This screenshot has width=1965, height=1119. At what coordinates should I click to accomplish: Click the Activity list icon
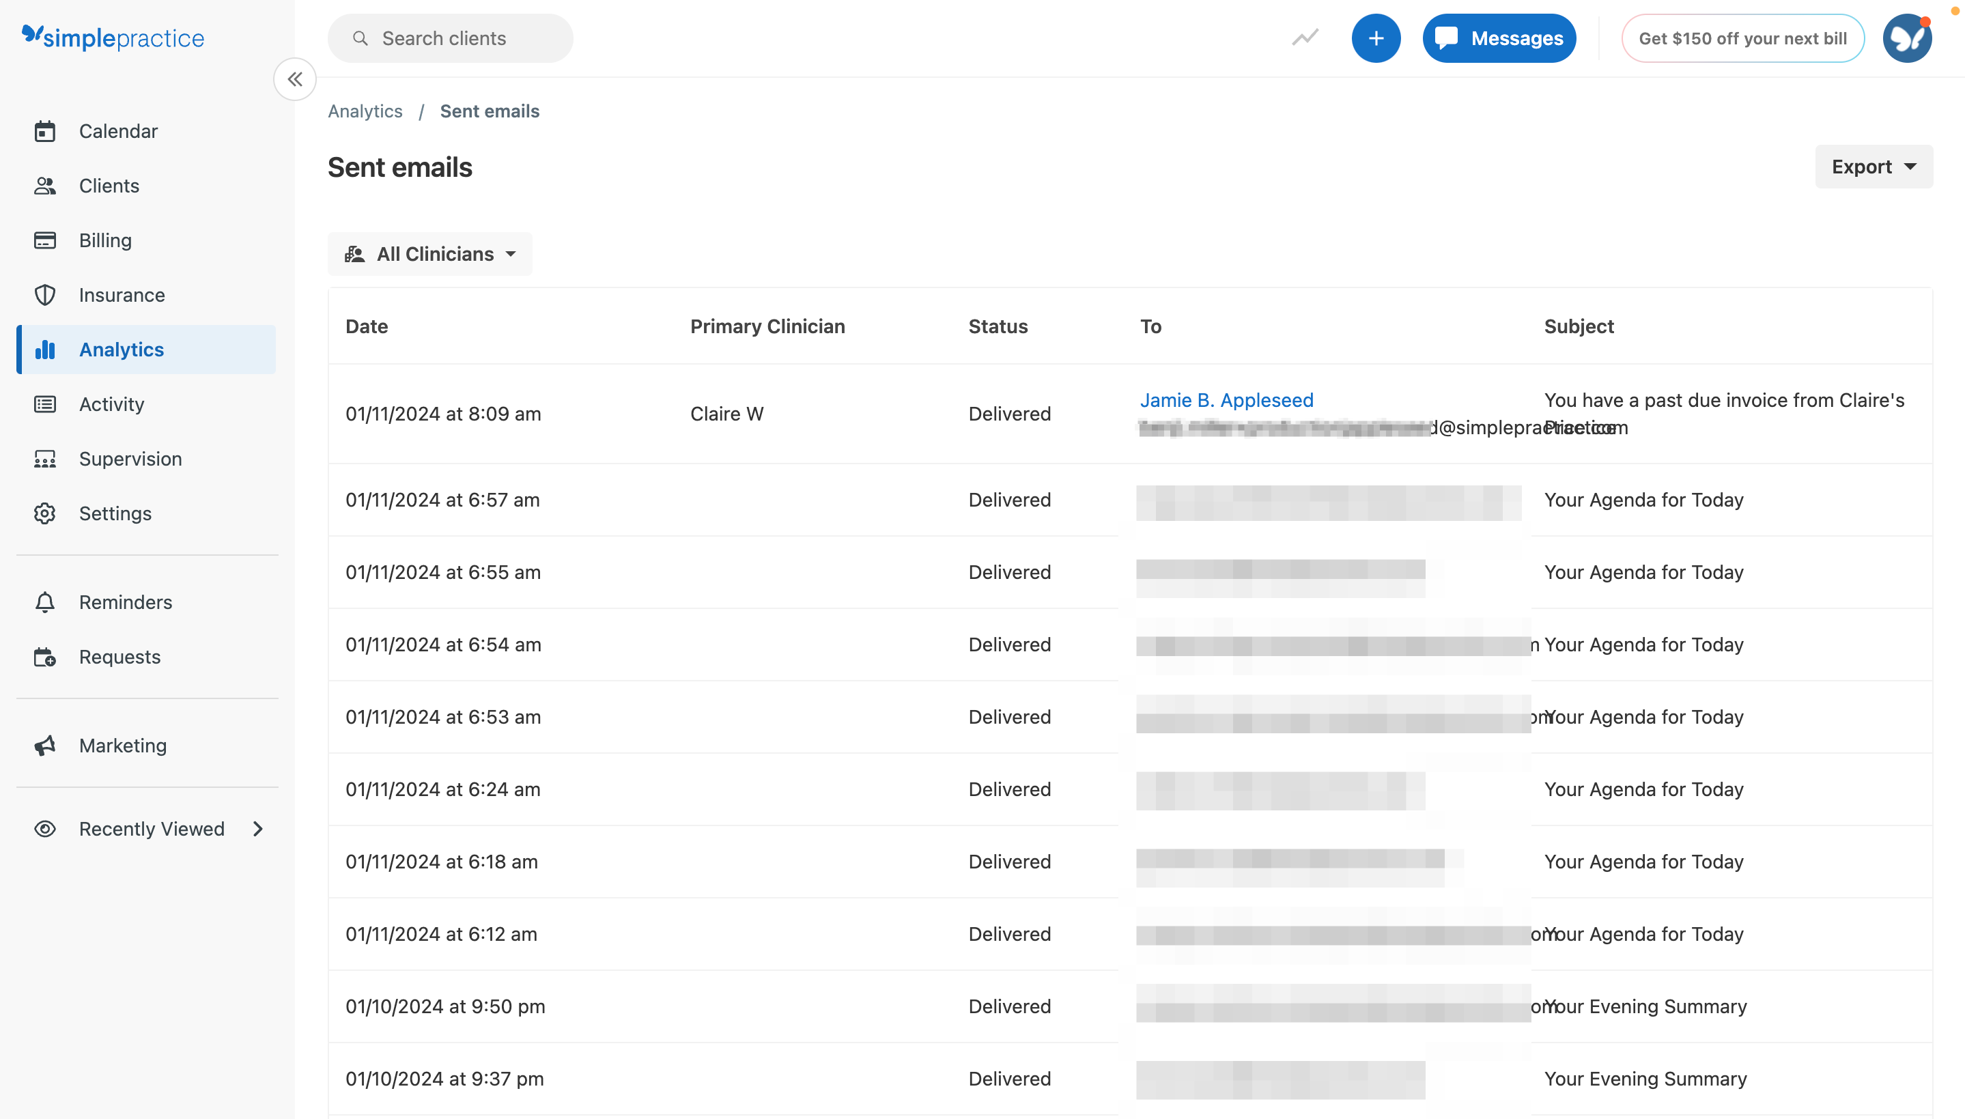click(x=44, y=404)
